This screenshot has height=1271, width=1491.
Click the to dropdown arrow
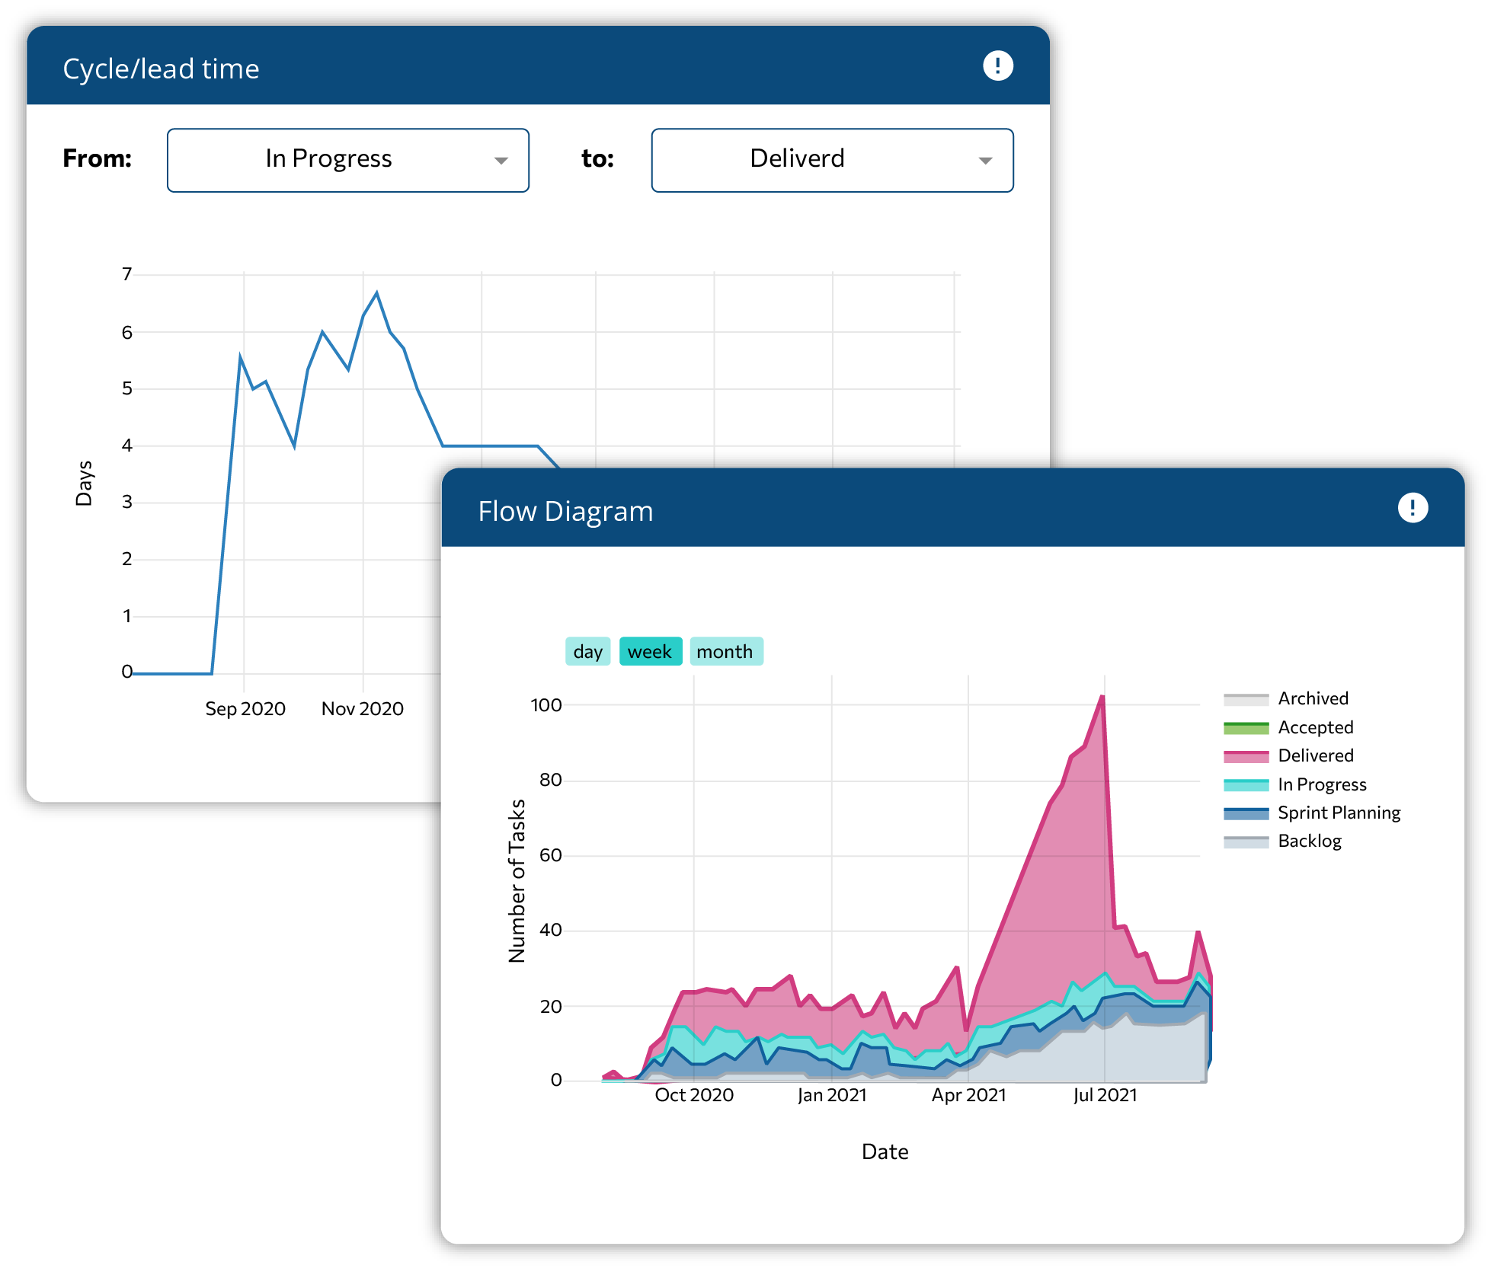tap(985, 161)
